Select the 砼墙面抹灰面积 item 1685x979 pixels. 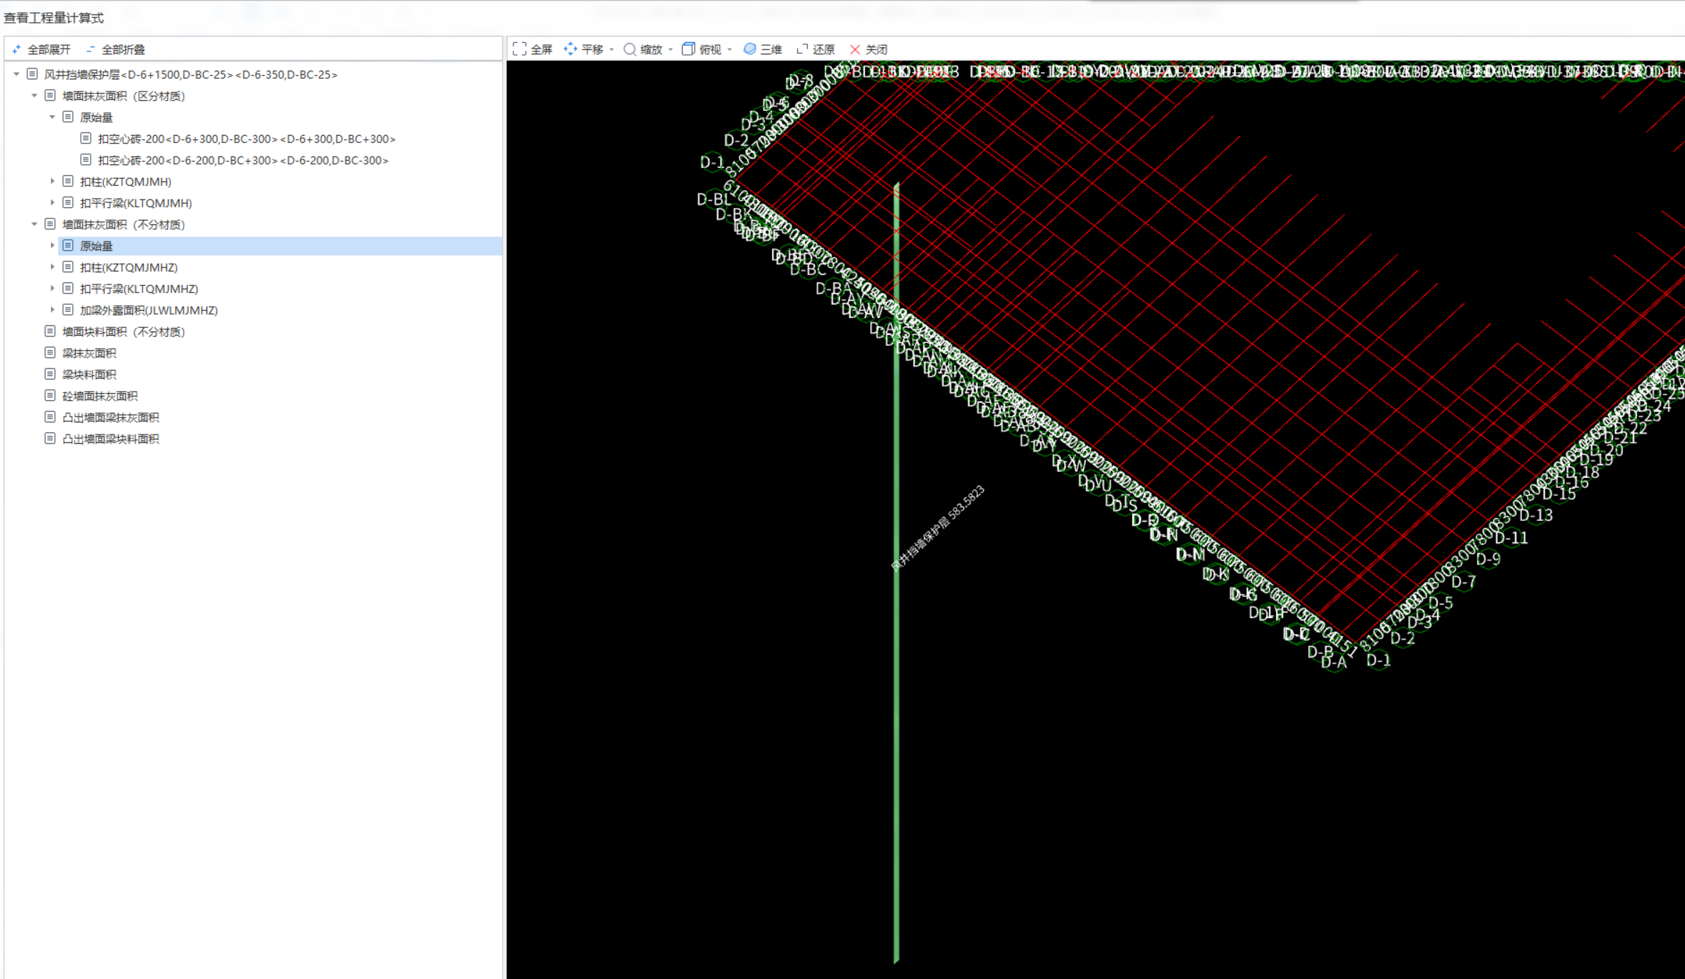(x=100, y=396)
